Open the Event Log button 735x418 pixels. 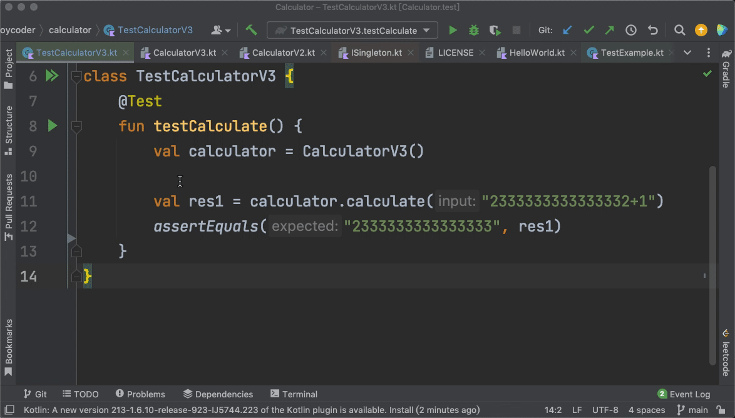(x=684, y=394)
